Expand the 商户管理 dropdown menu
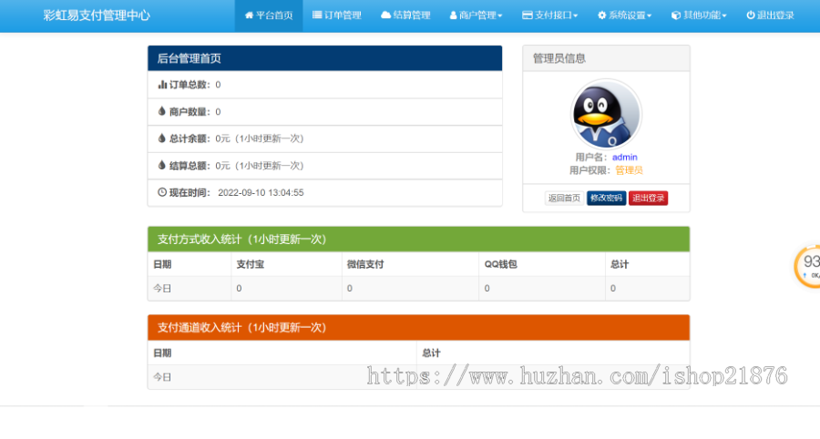This screenshot has height=439, width=820. point(476,15)
